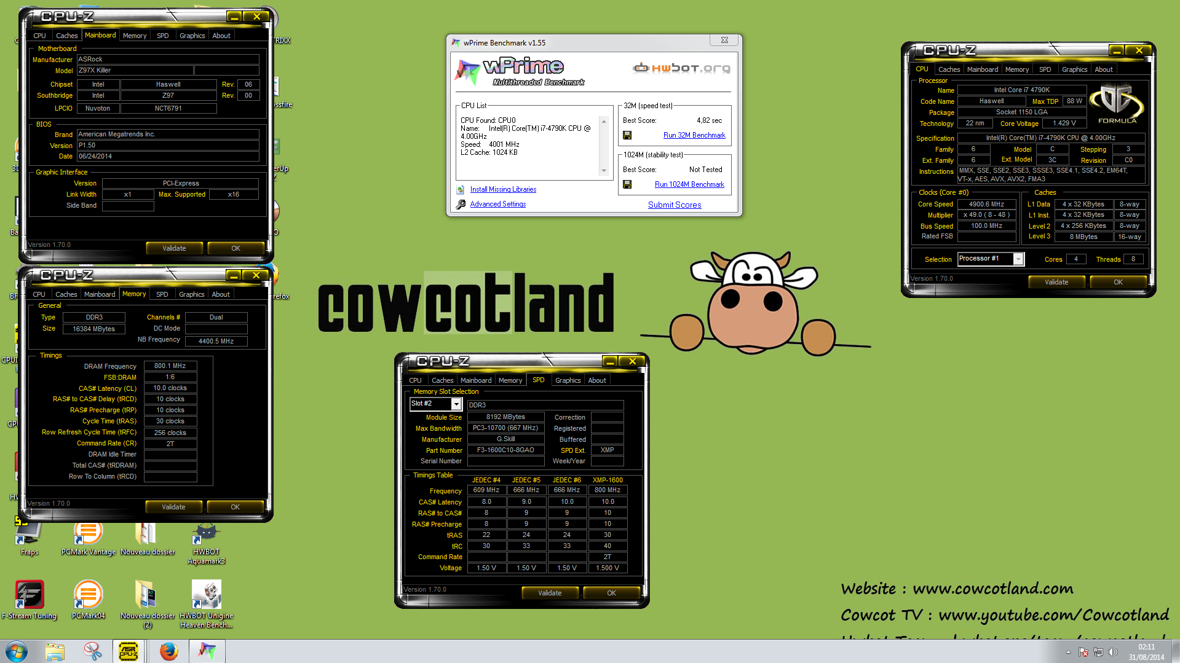
Task: Save the 32M benchmark score floppy icon
Action: click(x=627, y=135)
